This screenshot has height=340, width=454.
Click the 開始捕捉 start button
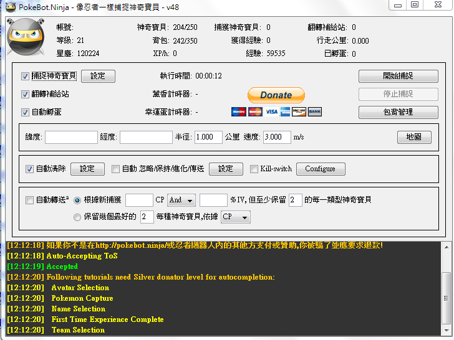click(x=398, y=76)
